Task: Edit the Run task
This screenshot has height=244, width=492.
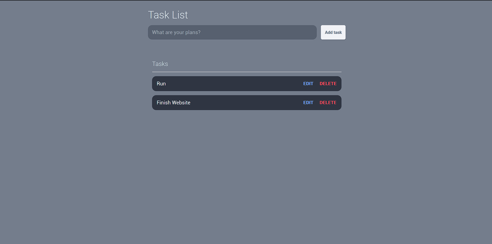Action: click(308, 84)
